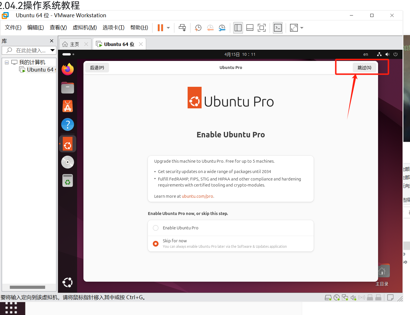Image resolution: width=410 pixels, height=315 pixels.
Task: Open the power options dropdown arrow
Action: tap(168, 28)
